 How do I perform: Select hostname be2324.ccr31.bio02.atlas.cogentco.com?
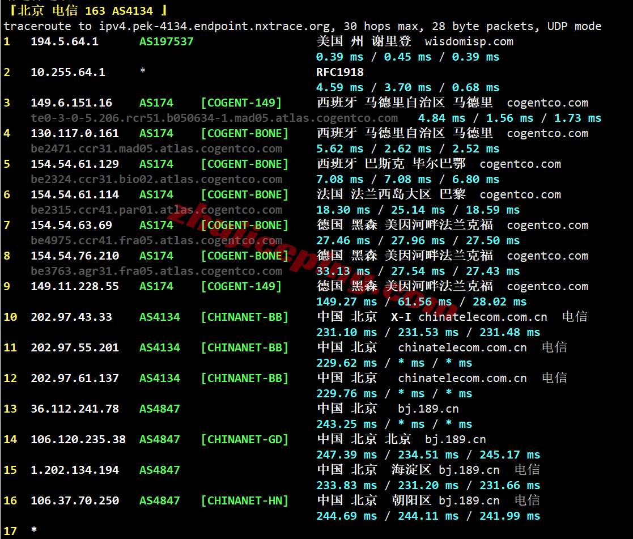pyautogui.click(x=156, y=180)
